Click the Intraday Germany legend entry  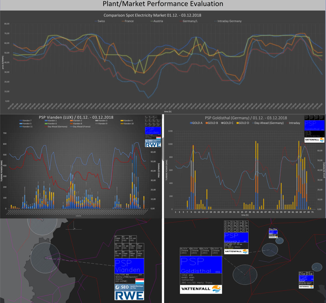227,21
